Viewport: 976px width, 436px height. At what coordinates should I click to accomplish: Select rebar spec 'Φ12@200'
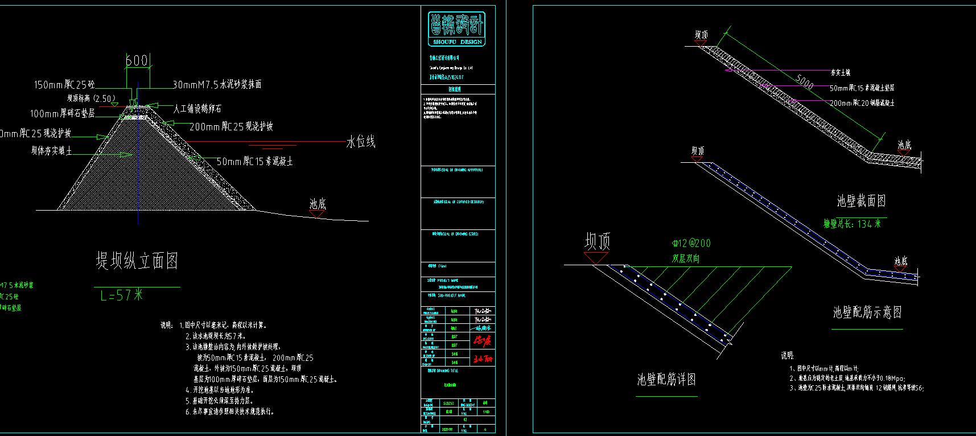(691, 243)
